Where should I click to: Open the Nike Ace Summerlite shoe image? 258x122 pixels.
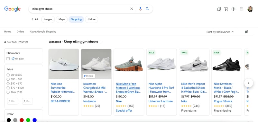[64, 64]
